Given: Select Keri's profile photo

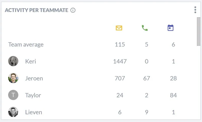Looking at the screenshot, I should (x=13, y=61).
